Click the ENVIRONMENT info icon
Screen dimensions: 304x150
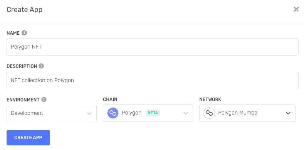pos(44,99)
